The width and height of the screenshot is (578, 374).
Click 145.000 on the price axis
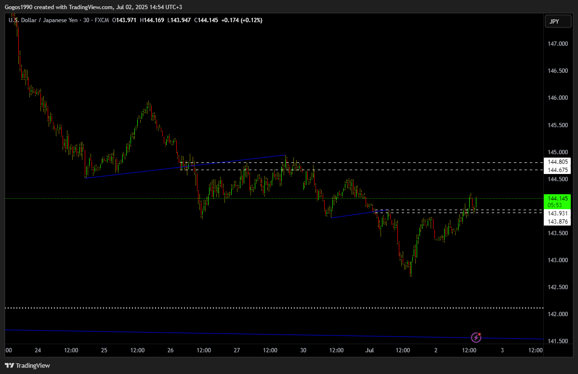pos(558,152)
